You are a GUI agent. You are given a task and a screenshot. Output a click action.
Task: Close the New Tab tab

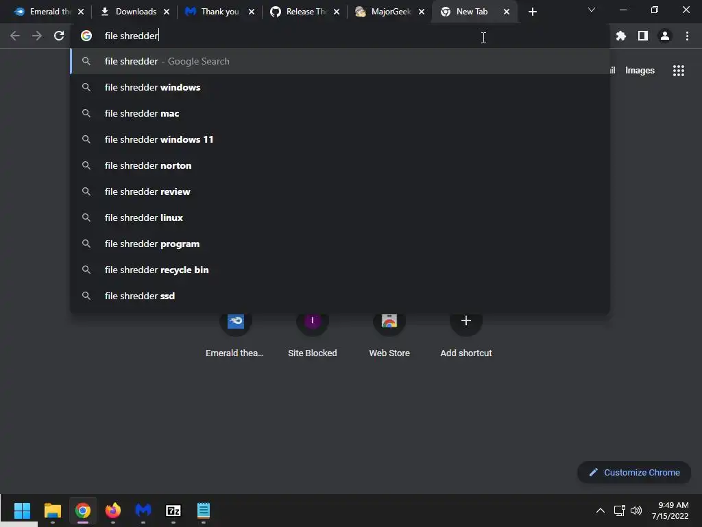pos(507,12)
